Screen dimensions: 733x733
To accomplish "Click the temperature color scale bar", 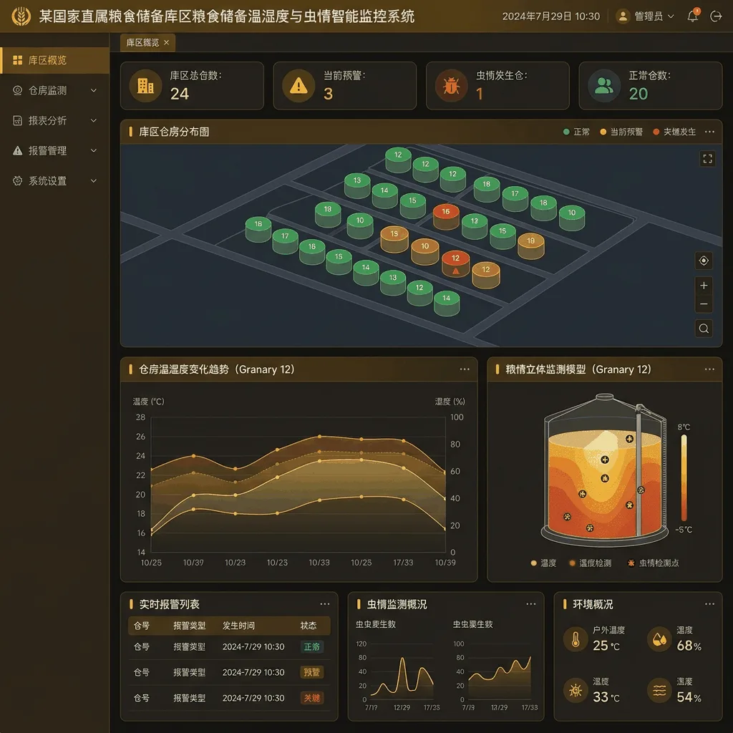I will click(684, 477).
